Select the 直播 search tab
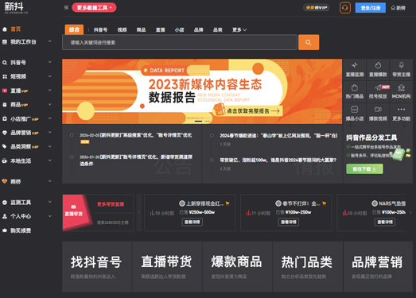416x298 pixels. [160, 30]
